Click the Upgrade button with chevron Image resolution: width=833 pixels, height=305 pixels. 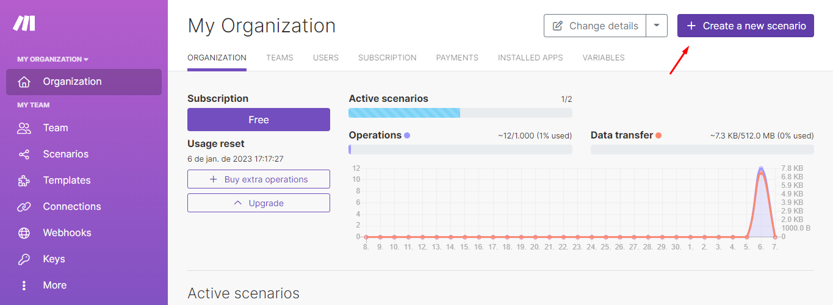(x=259, y=203)
